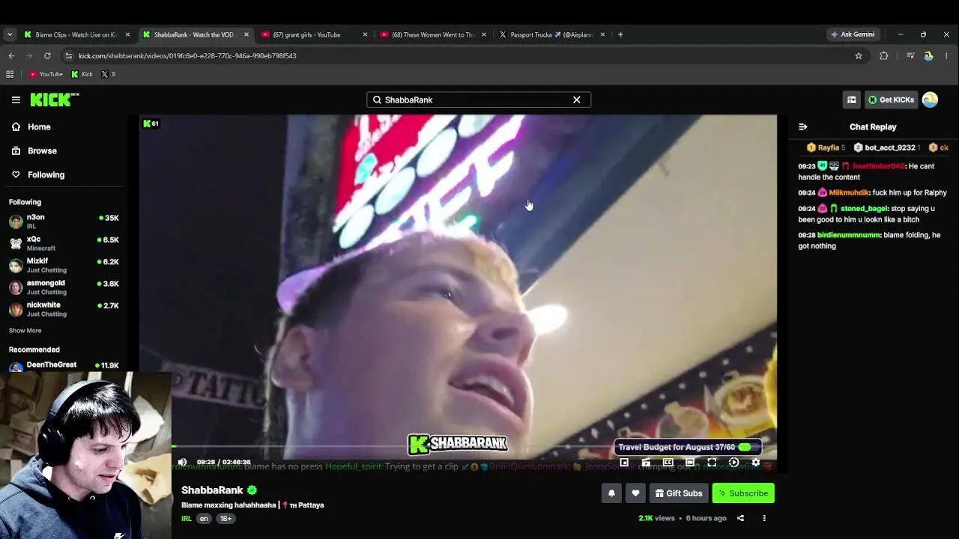Screen dimensions: 959x539
Task: Clear the search box with the X
Action: point(577,100)
